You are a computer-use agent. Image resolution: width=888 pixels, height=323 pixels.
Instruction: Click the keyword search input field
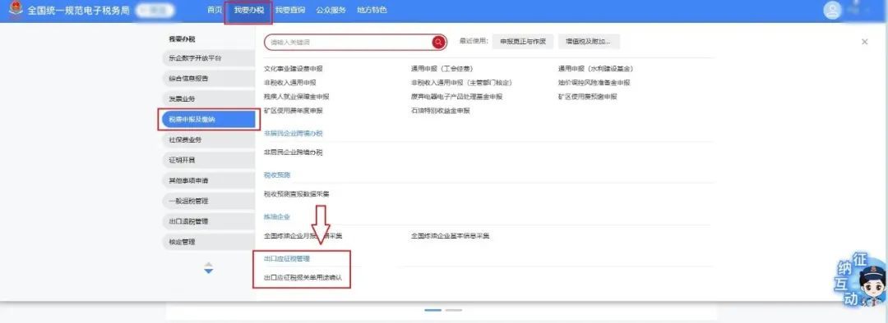click(x=349, y=43)
